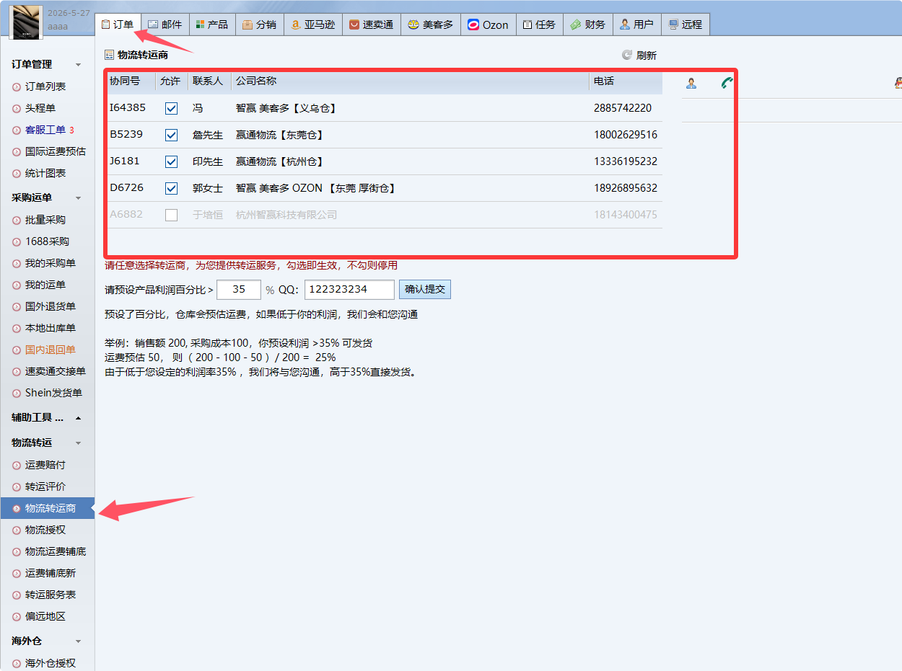Select the company cell 赢通物流【杭州仓】
The width and height of the screenshot is (902, 671).
click(x=279, y=161)
